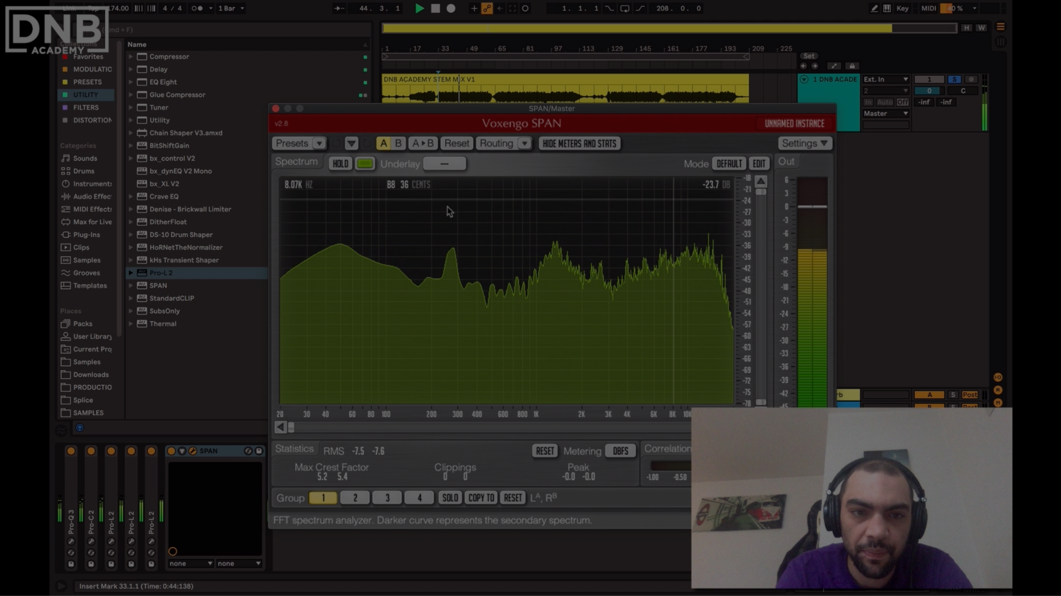Image resolution: width=1061 pixels, height=596 pixels.
Task: Open the Sounds category
Action: [85, 159]
